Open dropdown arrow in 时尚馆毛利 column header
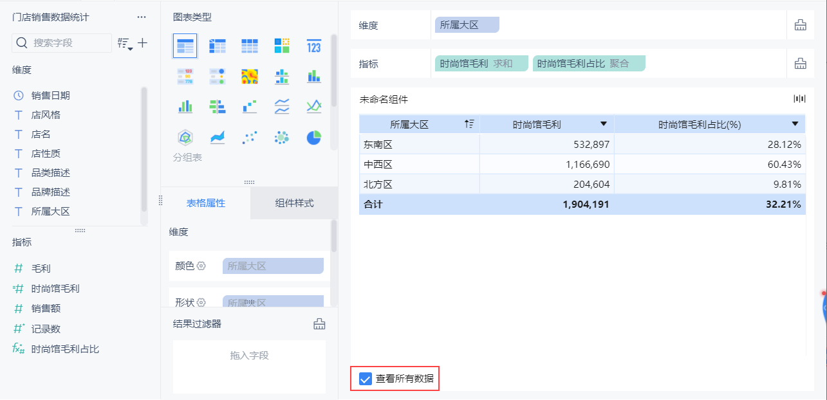Viewport: 827px width, 400px height. point(604,124)
